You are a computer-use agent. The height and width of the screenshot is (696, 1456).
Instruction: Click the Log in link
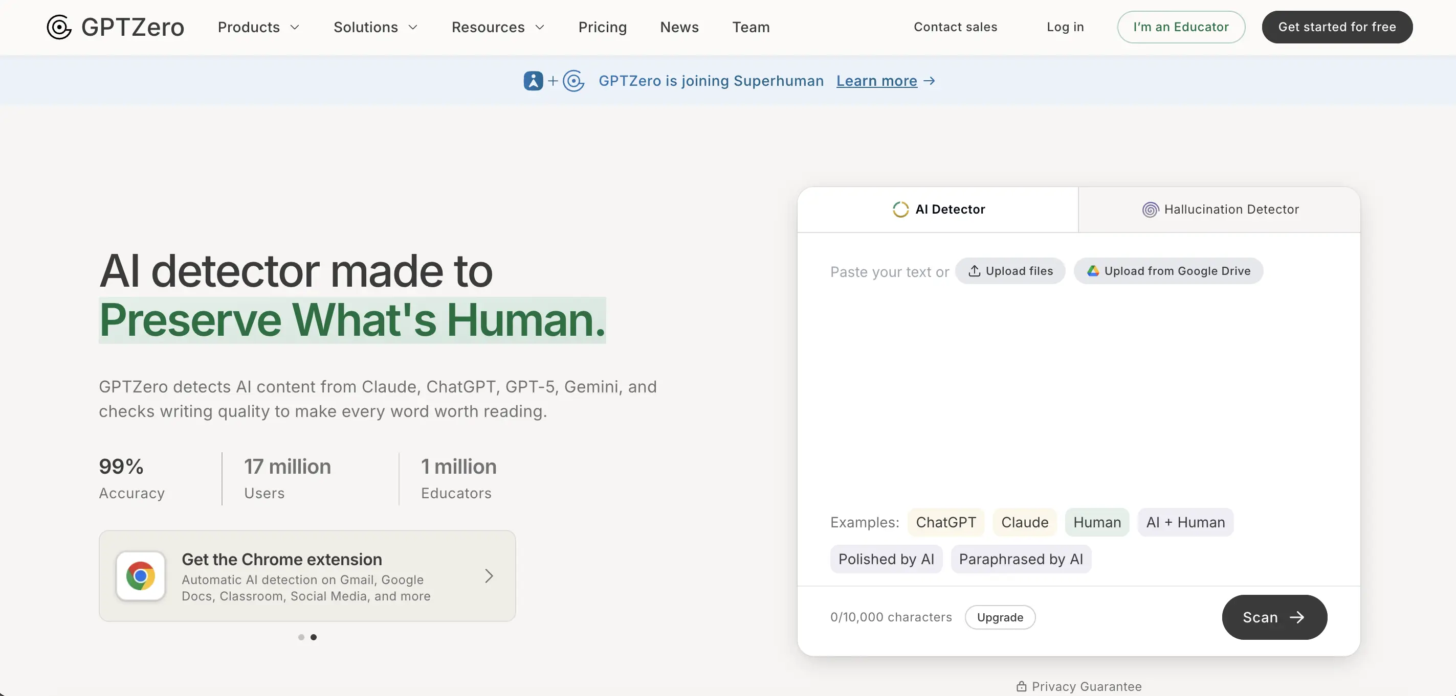pyautogui.click(x=1065, y=27)
